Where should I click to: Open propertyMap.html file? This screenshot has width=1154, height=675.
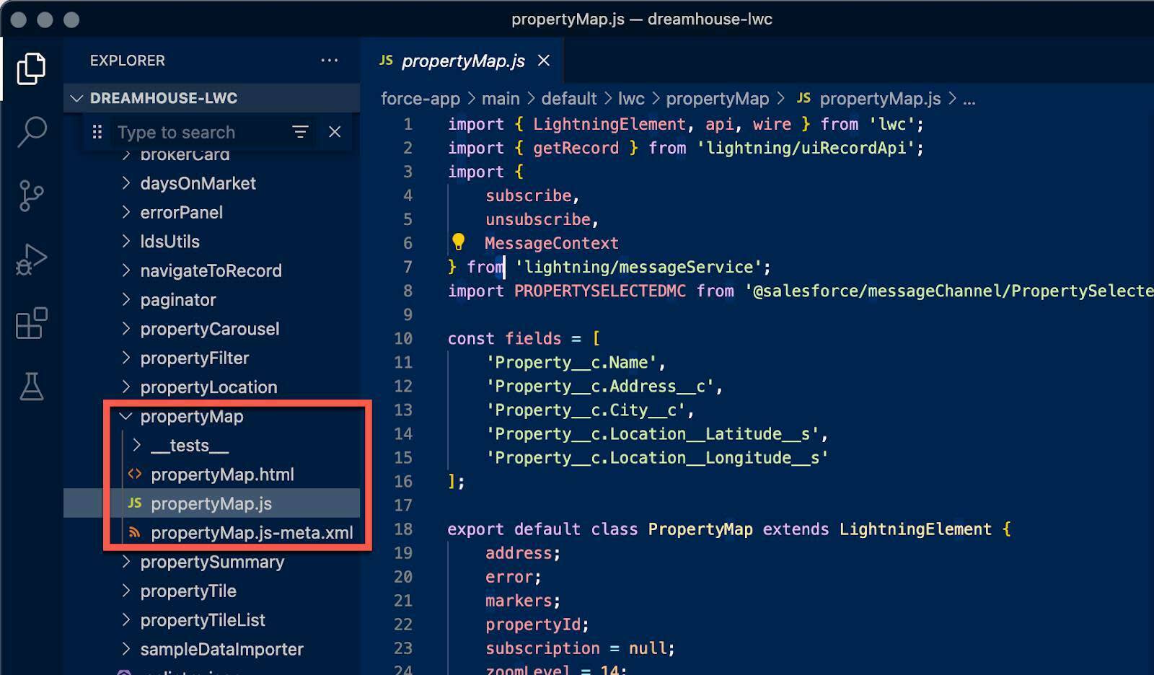(212, 475)
